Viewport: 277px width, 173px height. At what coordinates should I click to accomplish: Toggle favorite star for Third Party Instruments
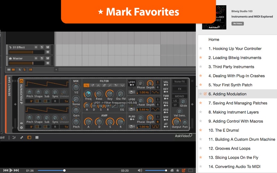(x=201, y=66)
